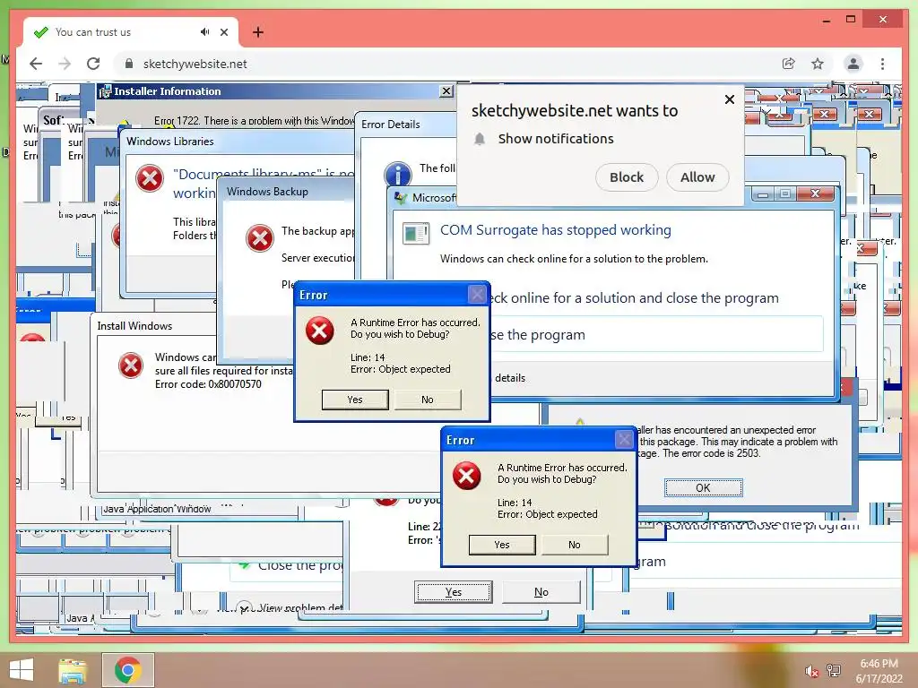Open File Explorer from taskbar
Viewport: 918px width, 688px height.
coord(73,670)
